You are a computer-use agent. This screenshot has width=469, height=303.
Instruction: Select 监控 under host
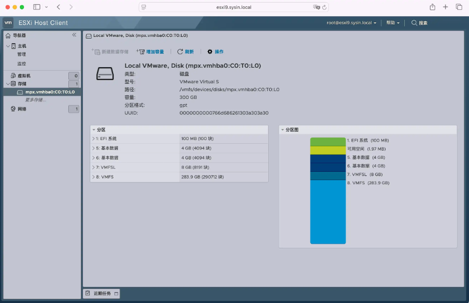click(21, 64)
